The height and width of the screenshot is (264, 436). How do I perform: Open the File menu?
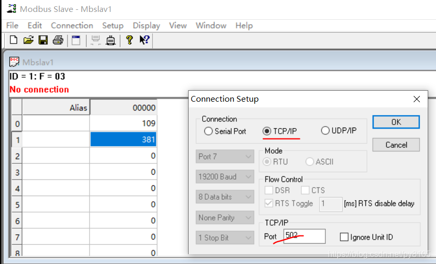click(12, 25)
